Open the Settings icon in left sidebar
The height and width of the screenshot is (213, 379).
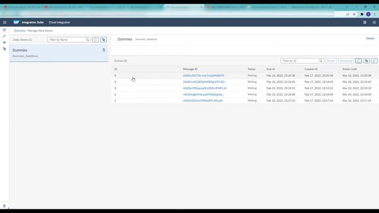(4, 49)
